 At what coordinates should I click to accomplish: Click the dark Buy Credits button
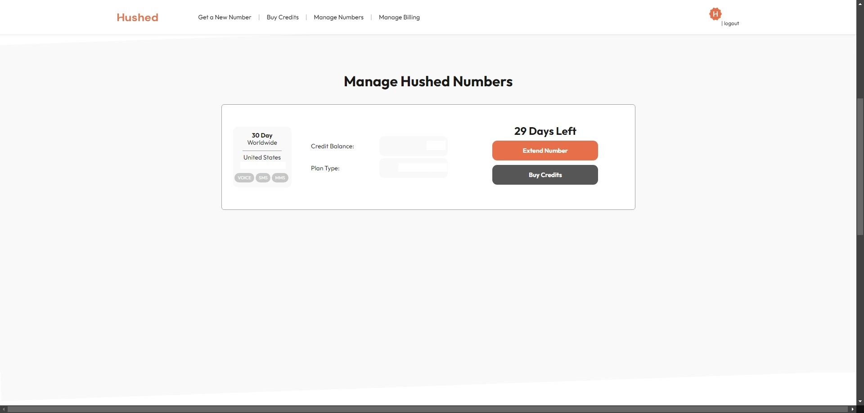click(545, 175)
